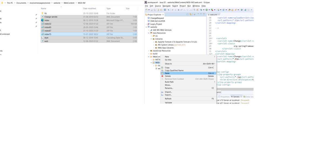
Task: Click the Delete red X icon in context menu
Action: coord(162,76)
